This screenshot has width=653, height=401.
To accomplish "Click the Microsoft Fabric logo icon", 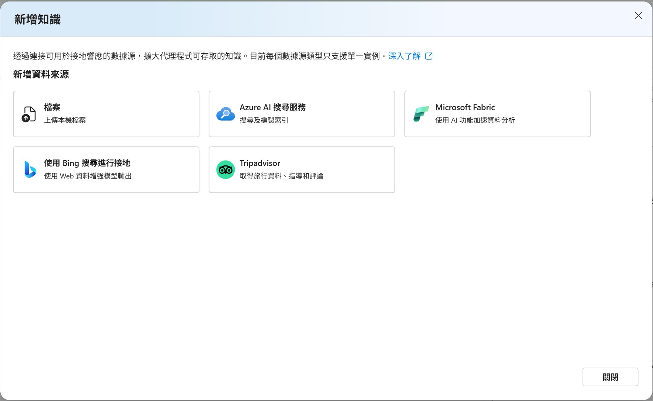I will [x=421, y=114].
